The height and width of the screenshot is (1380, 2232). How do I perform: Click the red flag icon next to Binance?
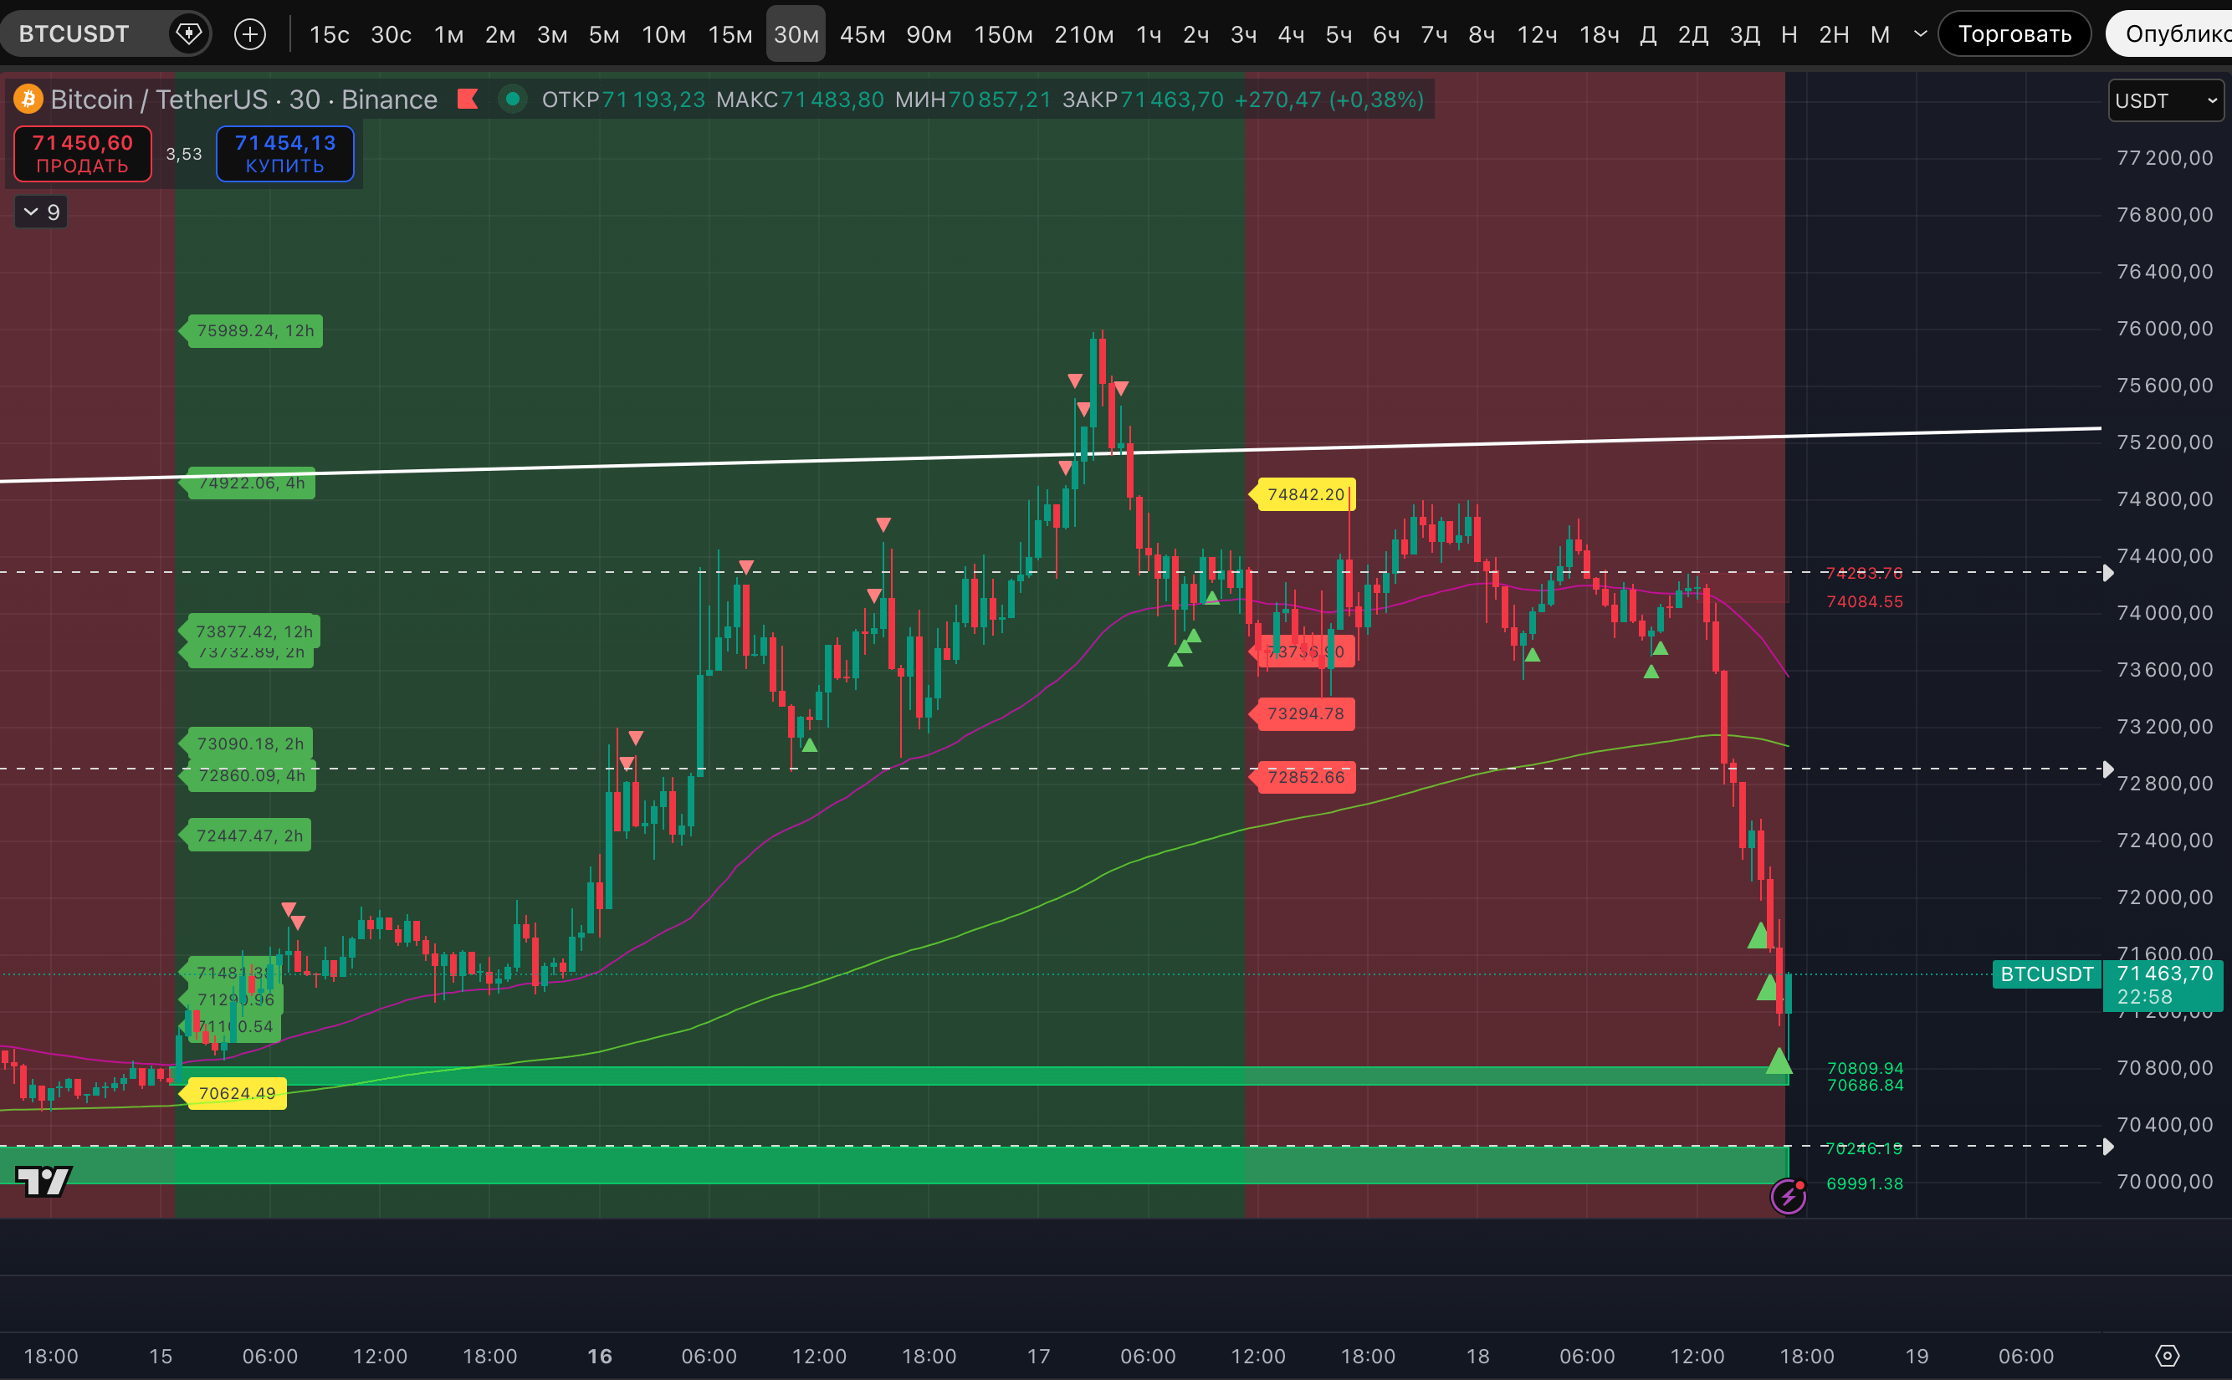[468, 99]
